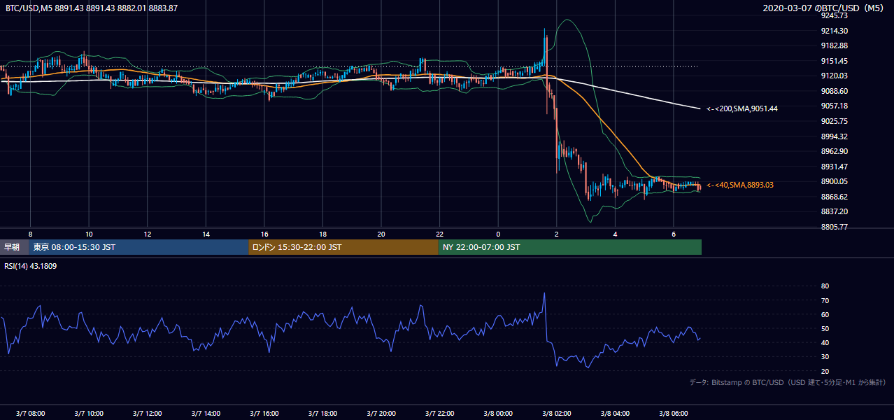Click the highest peak of the RSI line

coord(544,293)
